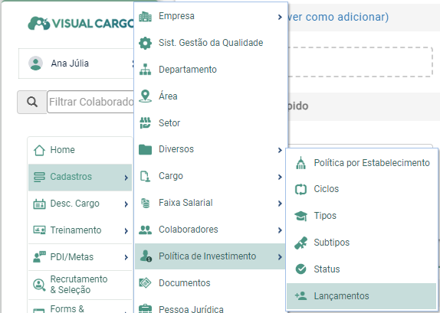Expand the Colaboradores submenu arrow
Screen dimensions: 440x313
(x=280, y=230)
